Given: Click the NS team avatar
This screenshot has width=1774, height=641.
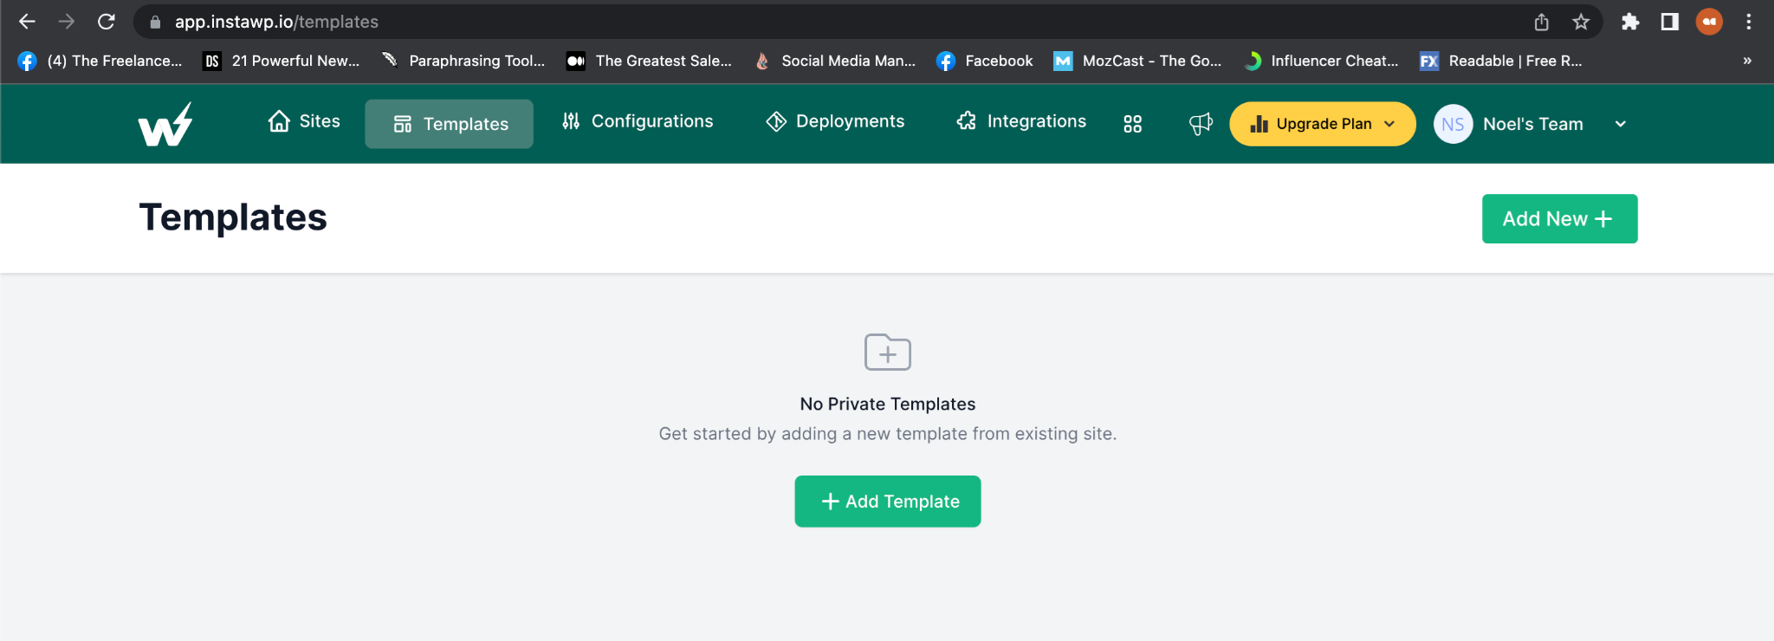Looking at the screenshot, I should (x=1453, y=124).
